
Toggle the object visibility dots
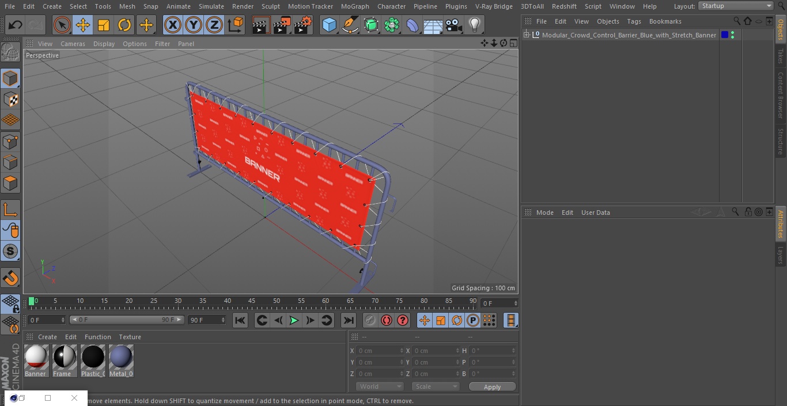coord(732,35)
